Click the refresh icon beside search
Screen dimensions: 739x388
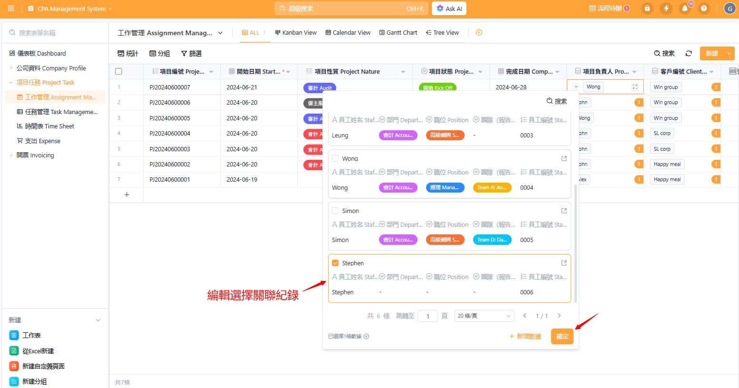(689, 53)
